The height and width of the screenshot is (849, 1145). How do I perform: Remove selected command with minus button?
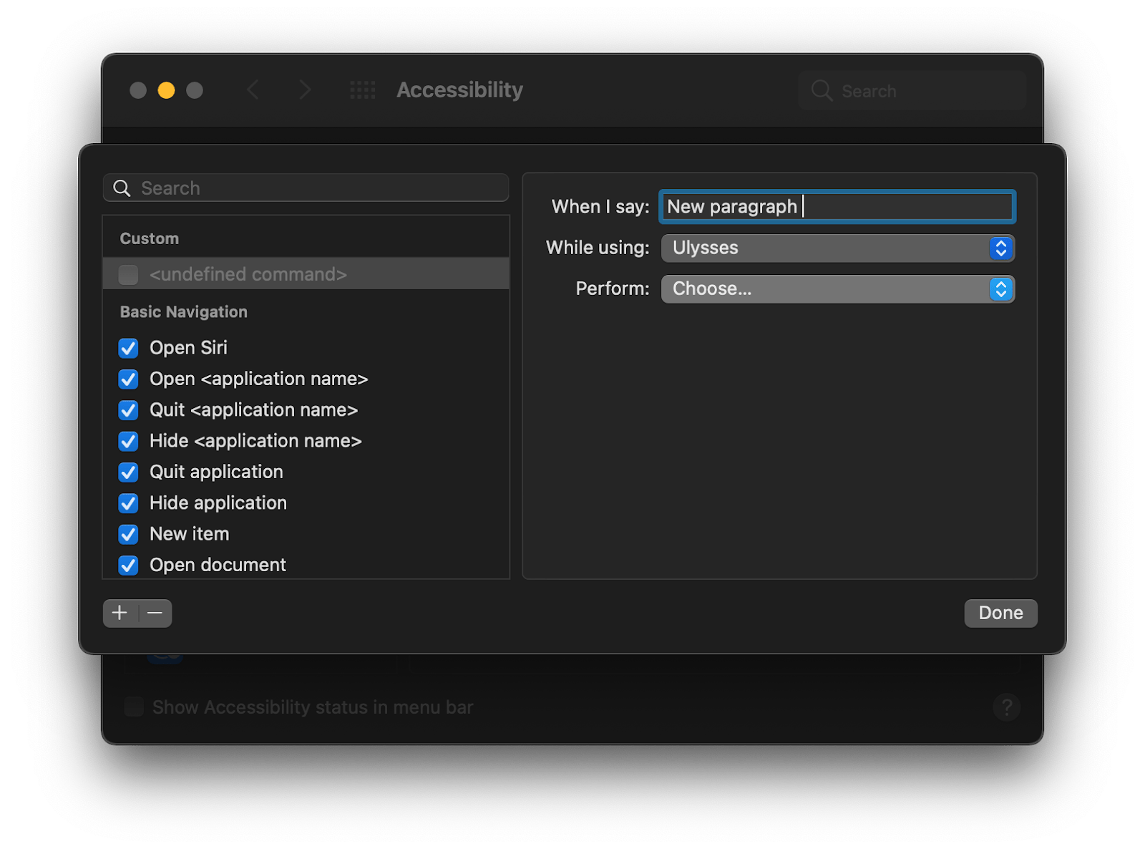(x=155, y=613)
